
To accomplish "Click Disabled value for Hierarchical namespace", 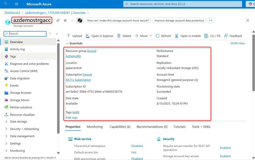I will point(137,146).
